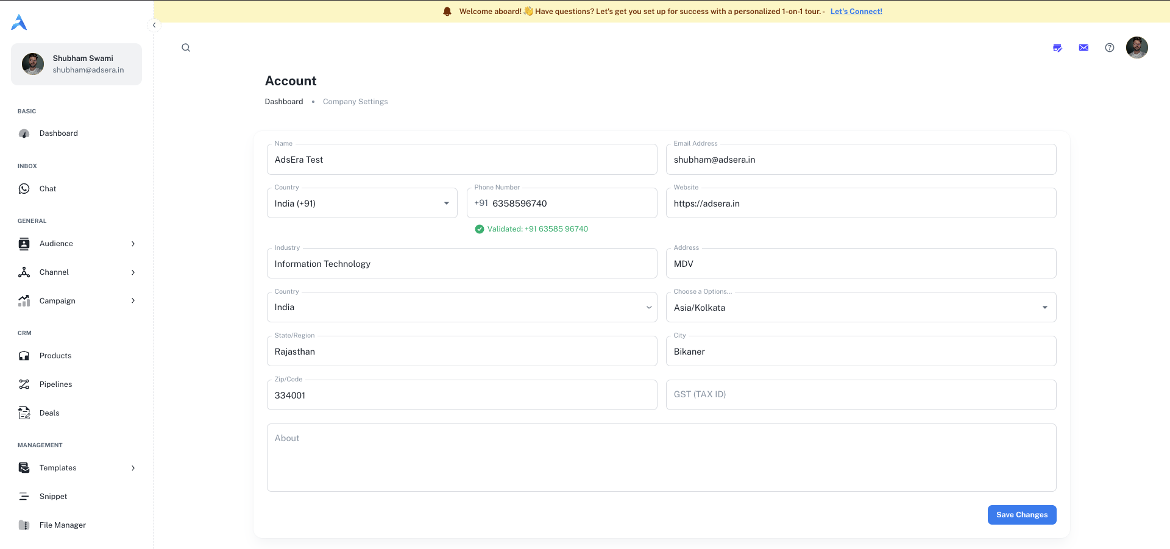
Task: Follow the Let's Connect! link
Action: tap(856, 12)
